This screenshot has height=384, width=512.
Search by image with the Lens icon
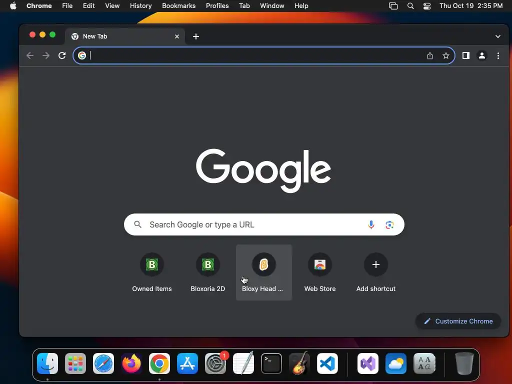[x=389, y=224]
